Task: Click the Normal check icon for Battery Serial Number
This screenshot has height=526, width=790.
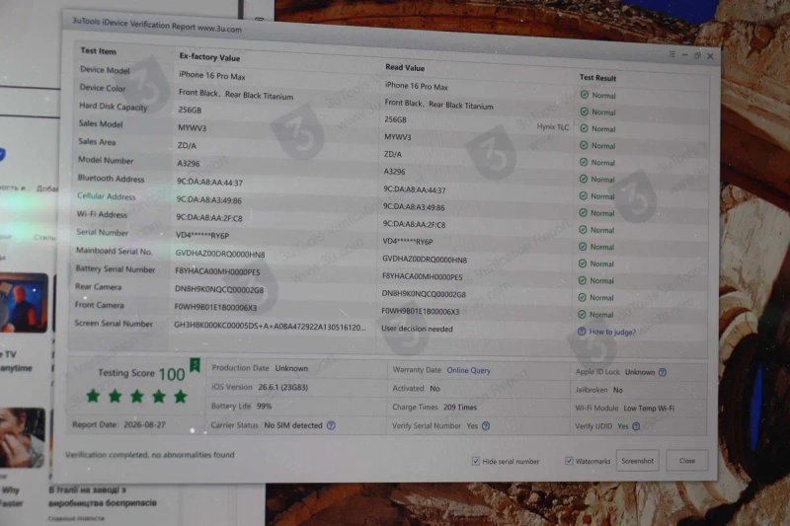Action: [582, 280]
